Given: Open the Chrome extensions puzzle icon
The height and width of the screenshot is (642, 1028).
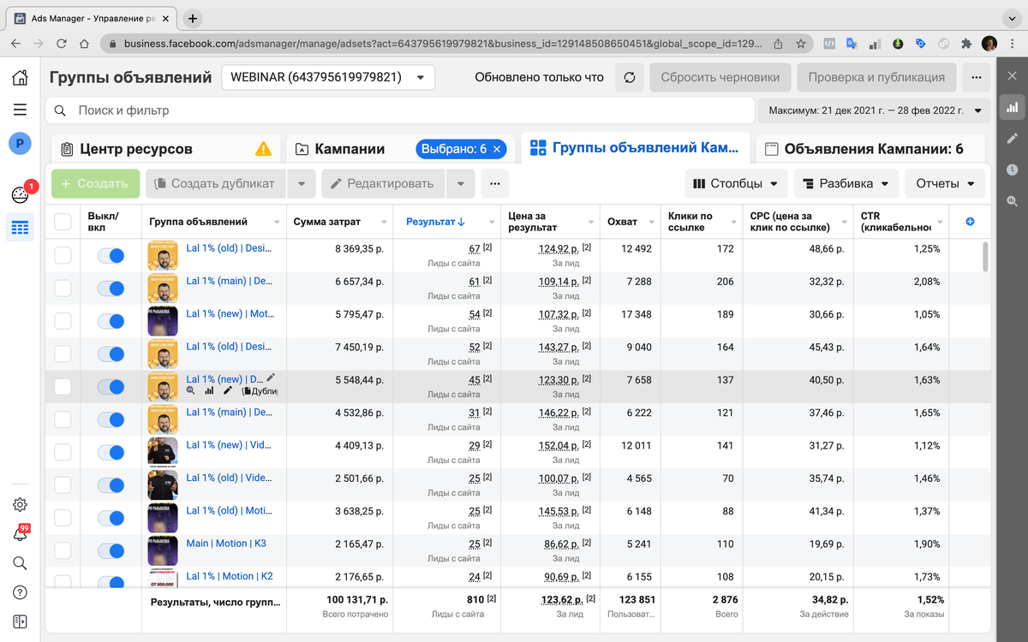Looking at the screenshot, I should 966,44.
